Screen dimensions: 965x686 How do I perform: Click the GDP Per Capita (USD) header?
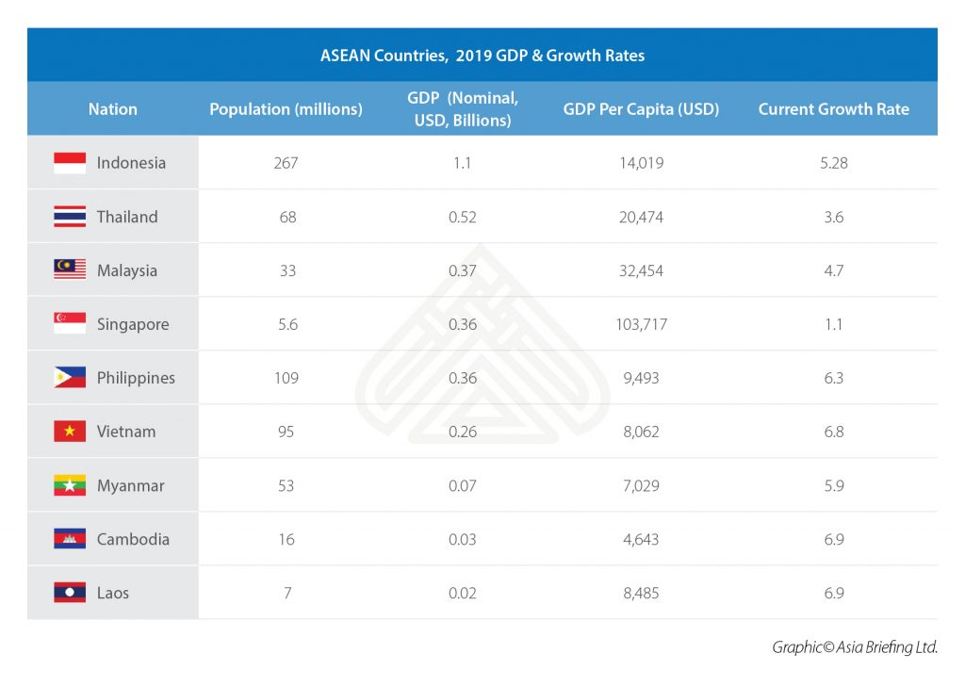[641, 109]
